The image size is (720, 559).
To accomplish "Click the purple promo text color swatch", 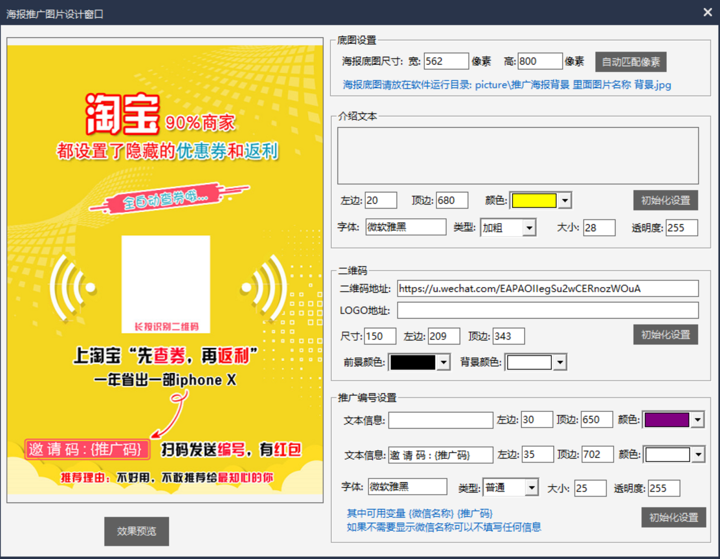I will pyautogui.click(x=667, y=420).
